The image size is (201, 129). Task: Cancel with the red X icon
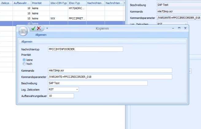(39, 28)
